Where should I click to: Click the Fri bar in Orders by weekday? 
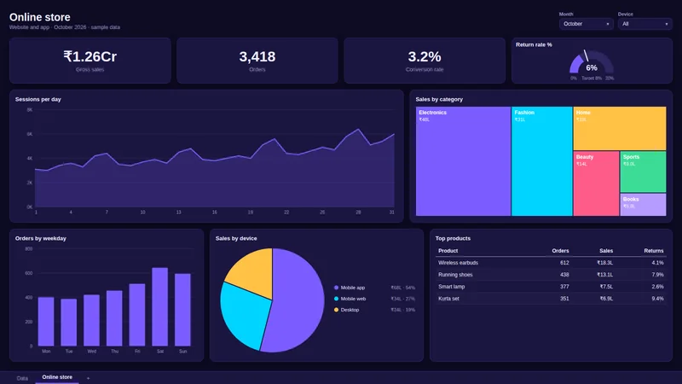137,315
